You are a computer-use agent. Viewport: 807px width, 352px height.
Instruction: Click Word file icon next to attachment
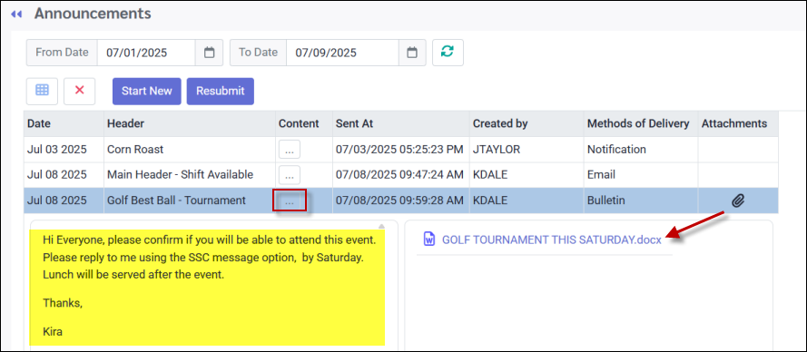click(x=429, y=240)
